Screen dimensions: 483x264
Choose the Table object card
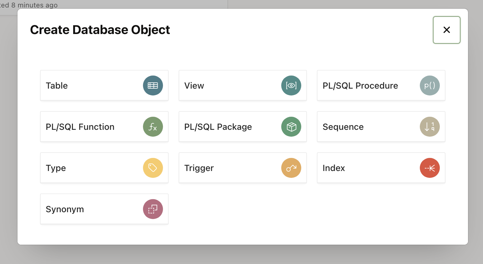[x=94, y=86]
